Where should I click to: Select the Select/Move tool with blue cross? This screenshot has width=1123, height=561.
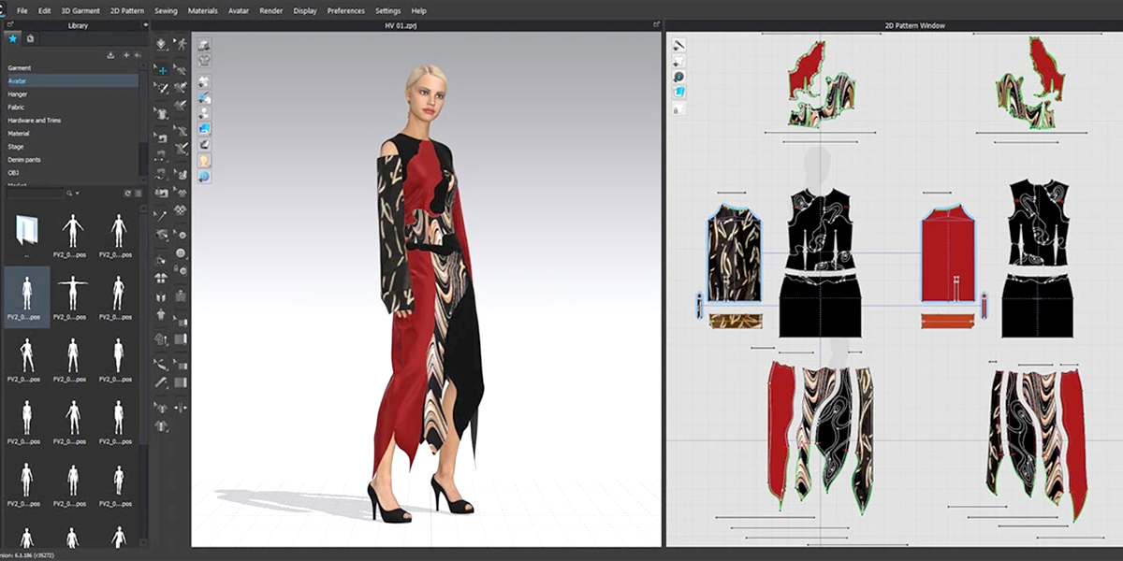162,70
